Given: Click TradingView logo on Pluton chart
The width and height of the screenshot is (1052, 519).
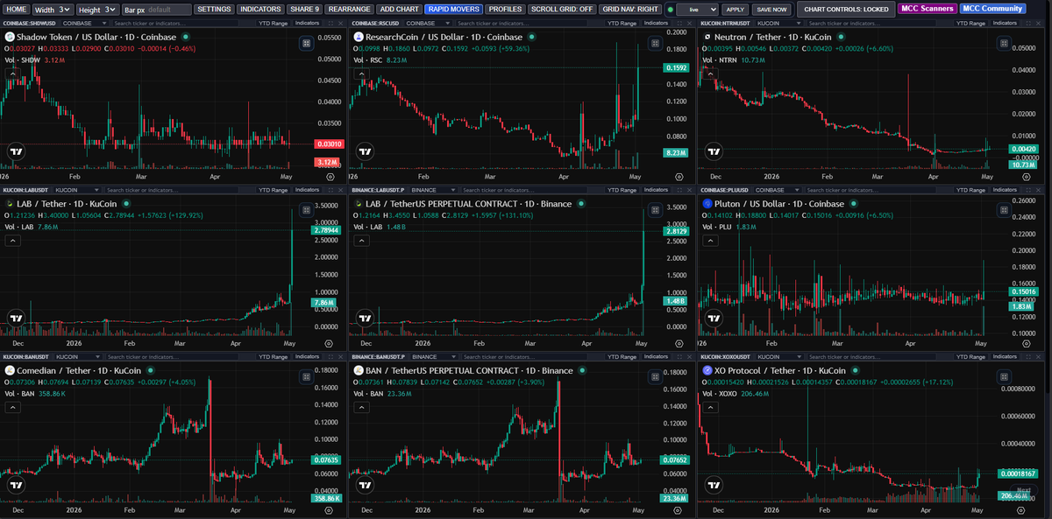Looking at the screenshot, I should tap(712, 318).
